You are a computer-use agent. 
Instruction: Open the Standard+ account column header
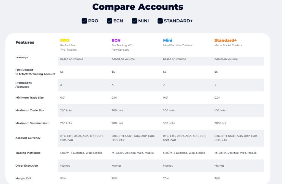click(226, 40)
